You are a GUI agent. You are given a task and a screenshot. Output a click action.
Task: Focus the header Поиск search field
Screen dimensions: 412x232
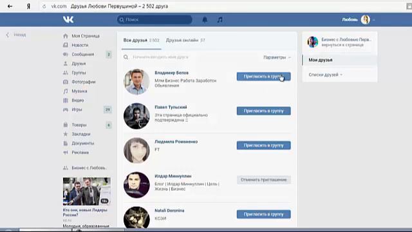tap(154, 19)
